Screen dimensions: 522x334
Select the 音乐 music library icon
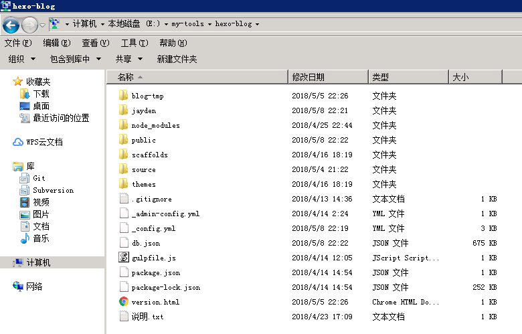pos(25,238)
